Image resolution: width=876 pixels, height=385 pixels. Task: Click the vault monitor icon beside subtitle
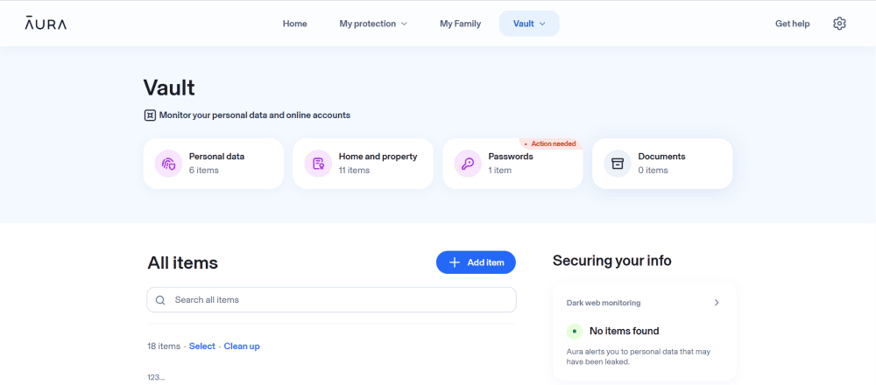coord(150,115)
